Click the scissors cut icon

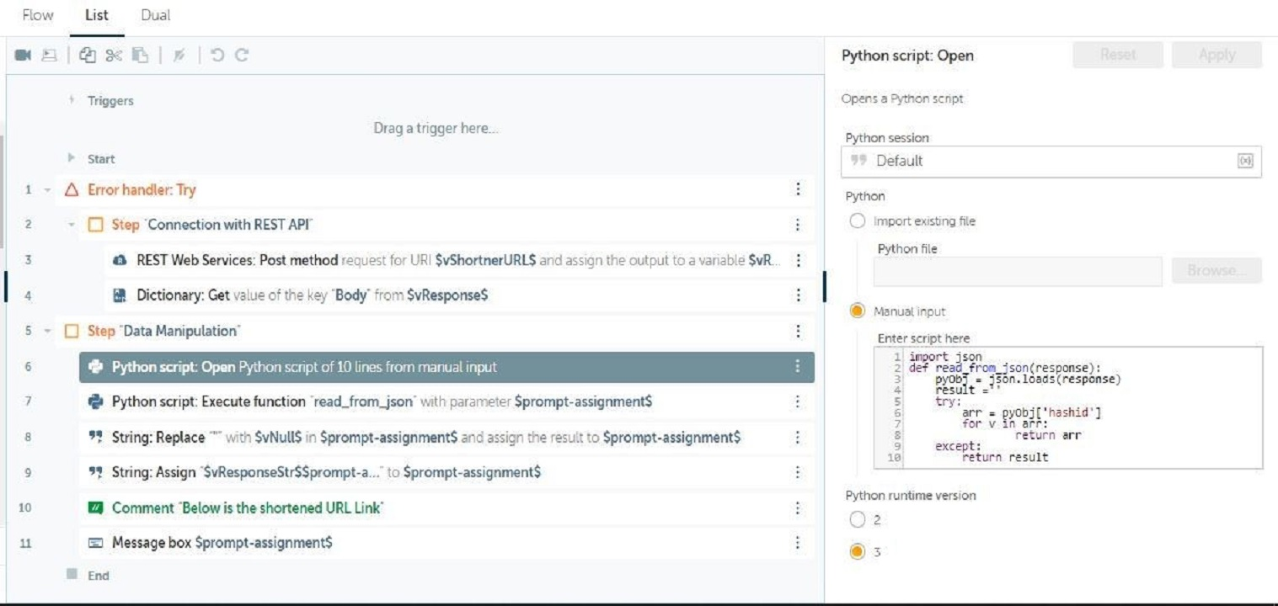(114, 56)
